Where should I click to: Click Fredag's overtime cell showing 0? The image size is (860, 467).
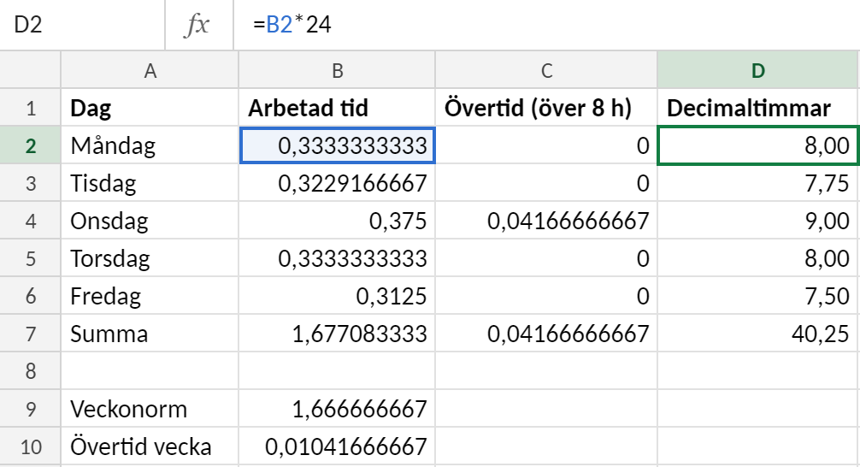[x=546, y=296]
